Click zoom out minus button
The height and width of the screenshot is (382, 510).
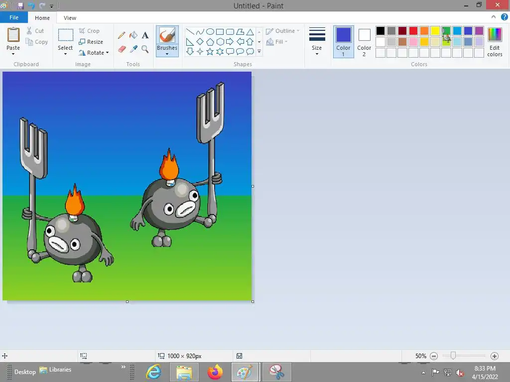434,356
